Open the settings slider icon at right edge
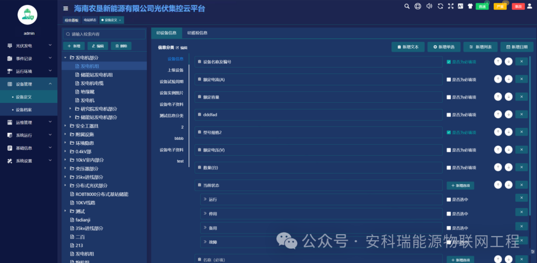 533,252
